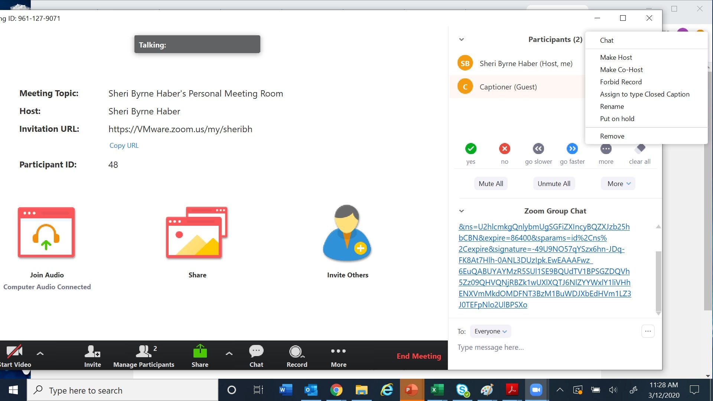Show hidden system tray icons
Viewport: 713px width, 401px height.
(560, 390)
